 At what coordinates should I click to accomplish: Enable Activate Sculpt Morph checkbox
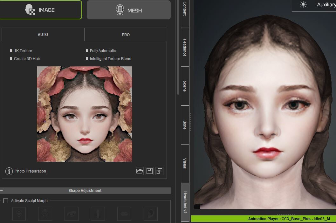click(x=6, y=201)
